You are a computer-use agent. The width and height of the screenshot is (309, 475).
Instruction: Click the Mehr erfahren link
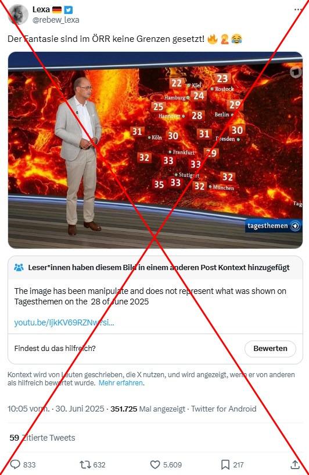(x=121, y=383)
